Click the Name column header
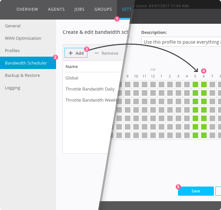Screen dimensions: 221x210 pyautogui.click(x=72, y=66)
